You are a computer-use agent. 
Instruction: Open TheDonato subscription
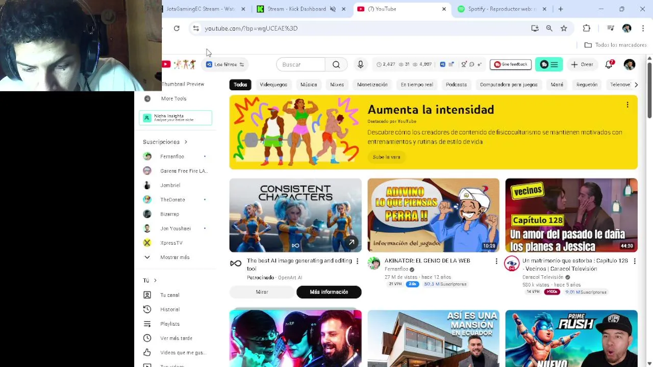pyautogui.click(x=175, y=200)
